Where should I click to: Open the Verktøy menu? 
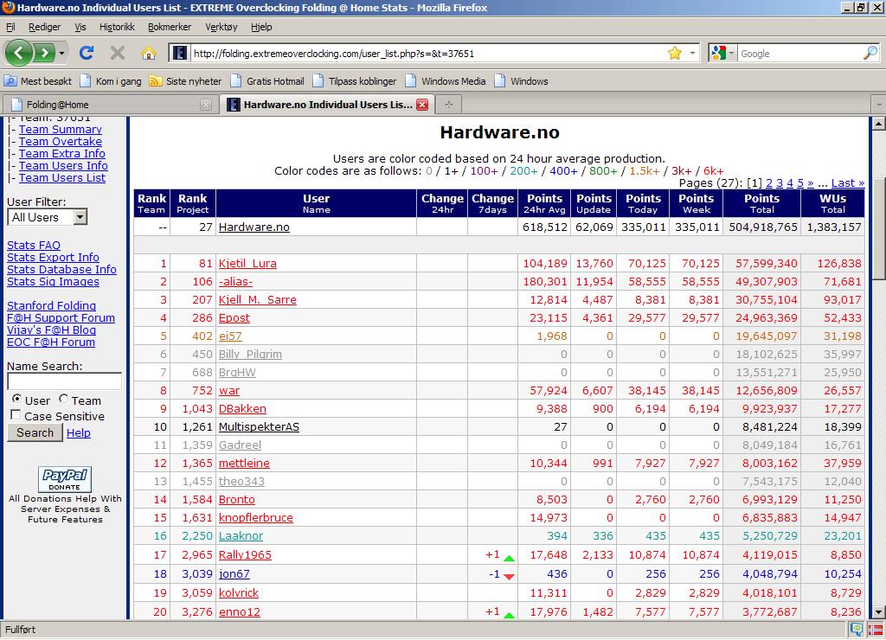221,27
